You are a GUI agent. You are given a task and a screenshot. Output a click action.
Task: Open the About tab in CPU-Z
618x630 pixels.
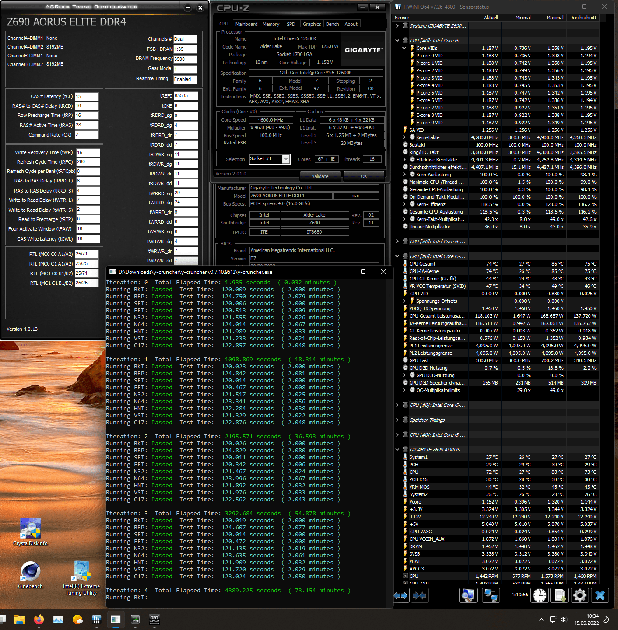(x=351, y=24)
